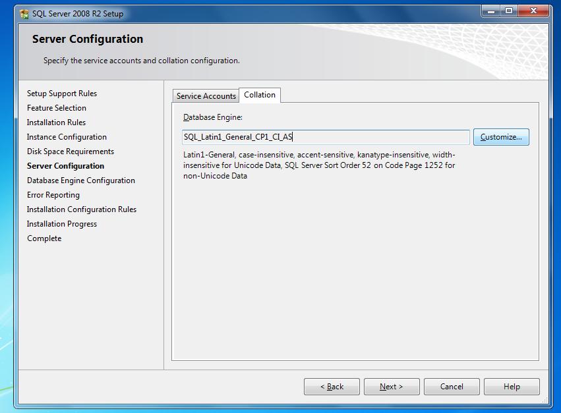Maximize the SQL Server Setup window
Image resolution: width=561 pixels, height=413 pixels.
509,11
